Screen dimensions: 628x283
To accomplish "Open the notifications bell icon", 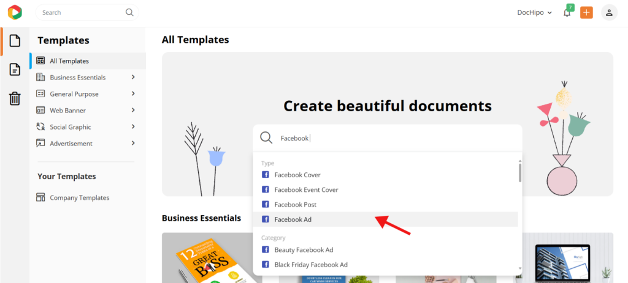I will tap(567, 12).
